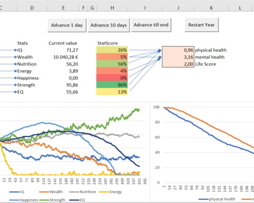Click Wealth value 10.040,28 €

tap(66, 57)
